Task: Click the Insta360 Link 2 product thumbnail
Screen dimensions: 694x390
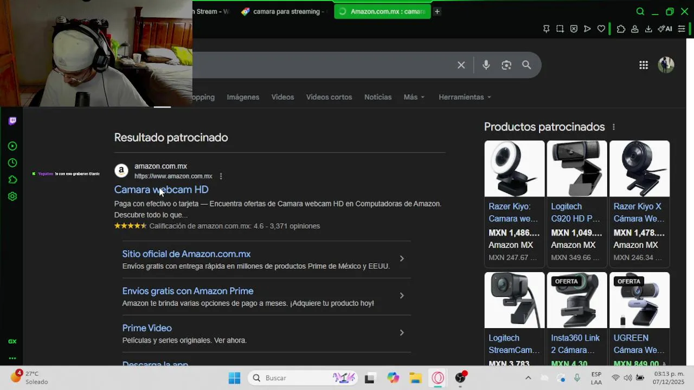Action: [x=577, y=300]
